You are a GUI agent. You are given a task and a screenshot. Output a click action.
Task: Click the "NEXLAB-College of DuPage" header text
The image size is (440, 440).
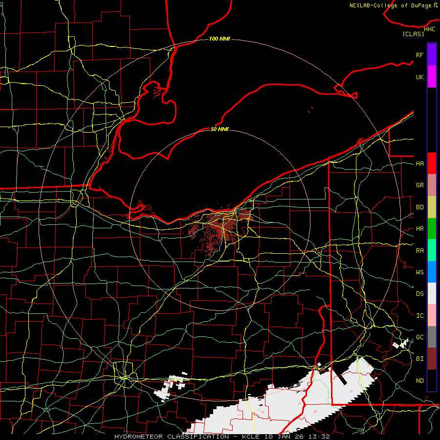click(x=390, y=5)
